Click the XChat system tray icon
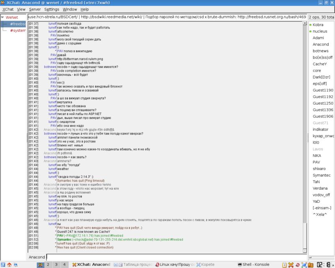 [291, 265]
